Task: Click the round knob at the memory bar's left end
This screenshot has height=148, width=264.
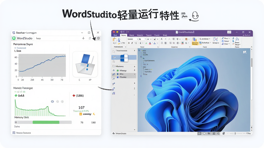Action: 16,122
